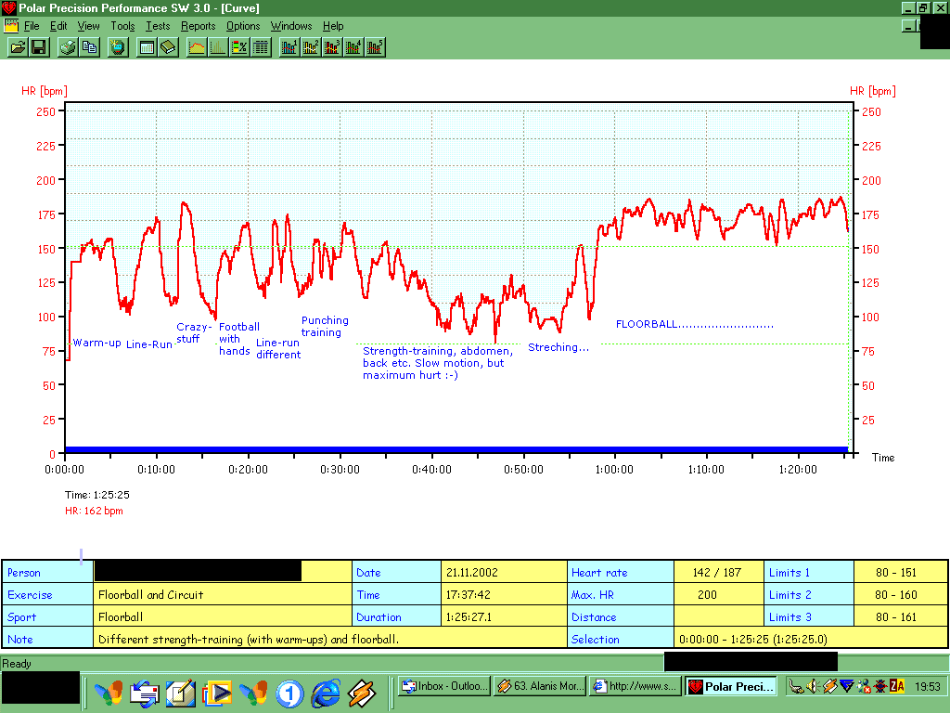This screenshot has height=713, width=950.
Task: Show the data table list icon
Action: (x=261, y=47)
